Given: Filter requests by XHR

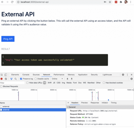Looking at the screenshot, I should [50, 83].
